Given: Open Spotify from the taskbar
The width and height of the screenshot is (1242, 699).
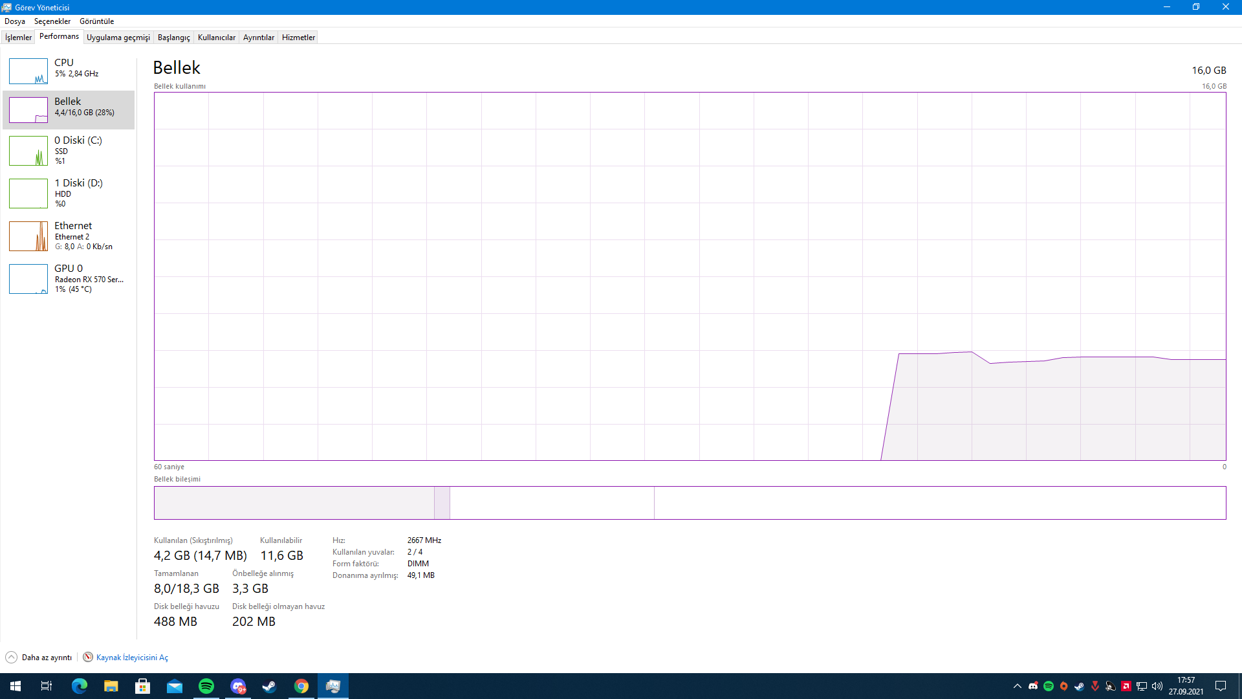Looking at the screenshot, I should coord(206,686).
